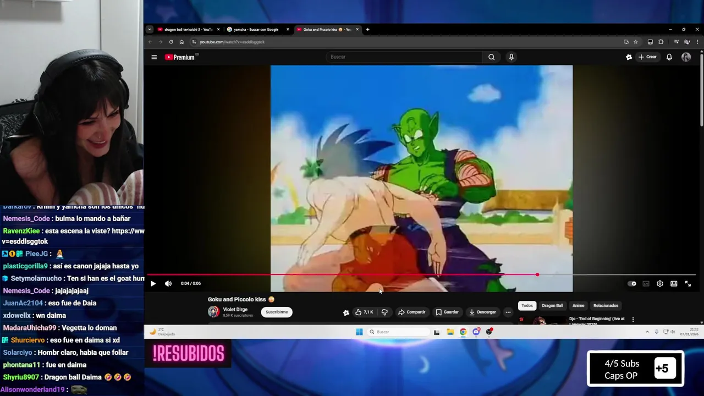Open the taskbar clock showing 21:52

[690, 332]
